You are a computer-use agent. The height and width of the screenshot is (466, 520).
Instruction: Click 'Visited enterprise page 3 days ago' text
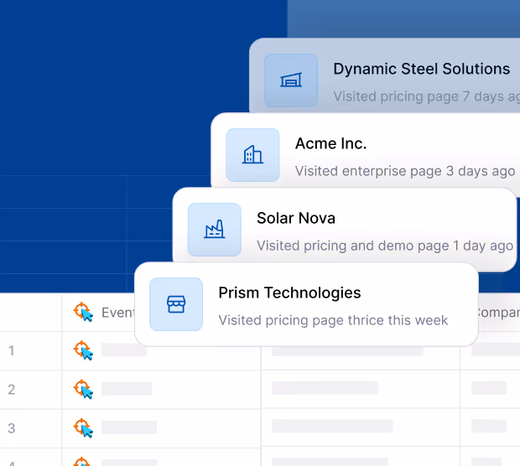pyautogui.click(x=405, y=171)
